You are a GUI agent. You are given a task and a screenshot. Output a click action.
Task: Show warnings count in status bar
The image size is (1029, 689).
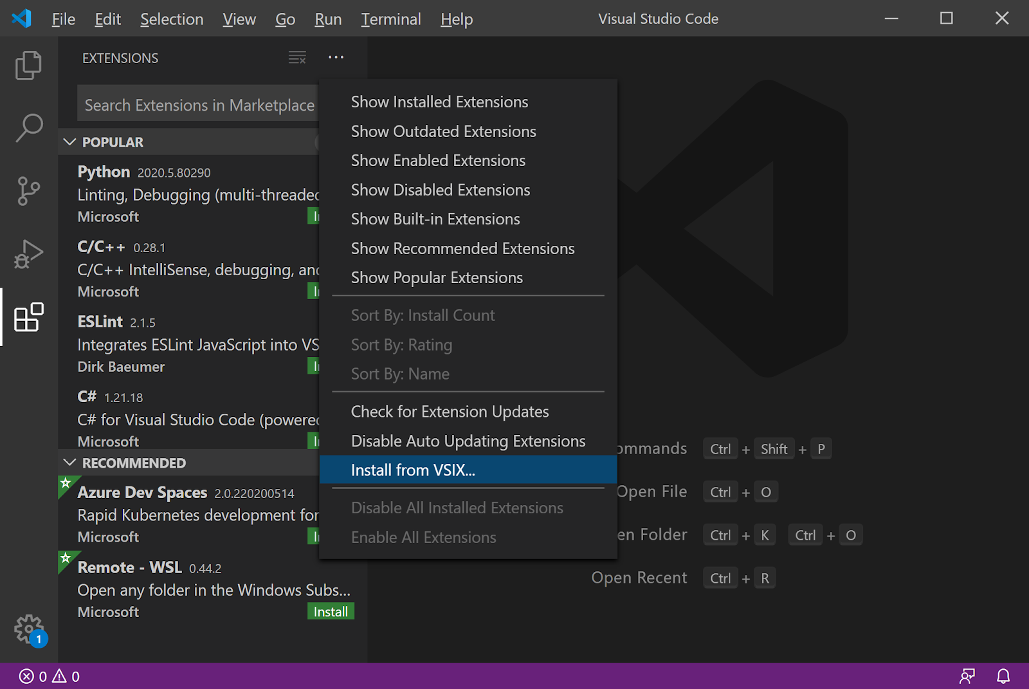(66, 676)
